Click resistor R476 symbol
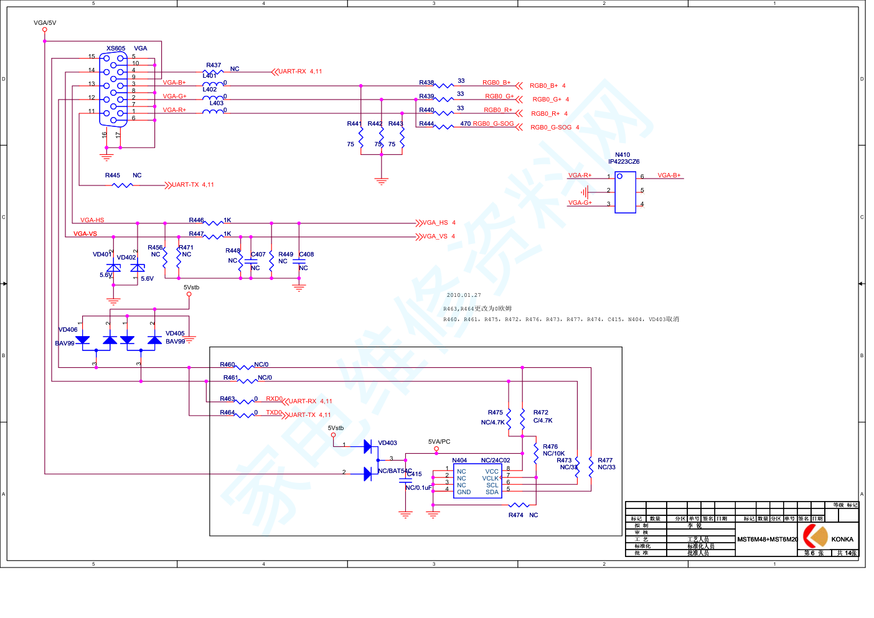Viewport: 874px width, 618px height. [x=536, y=453]
